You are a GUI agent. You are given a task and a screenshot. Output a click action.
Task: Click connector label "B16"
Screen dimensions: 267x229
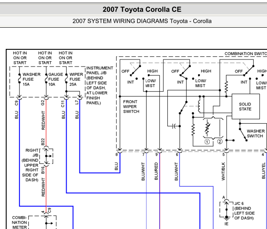(43, 170)
